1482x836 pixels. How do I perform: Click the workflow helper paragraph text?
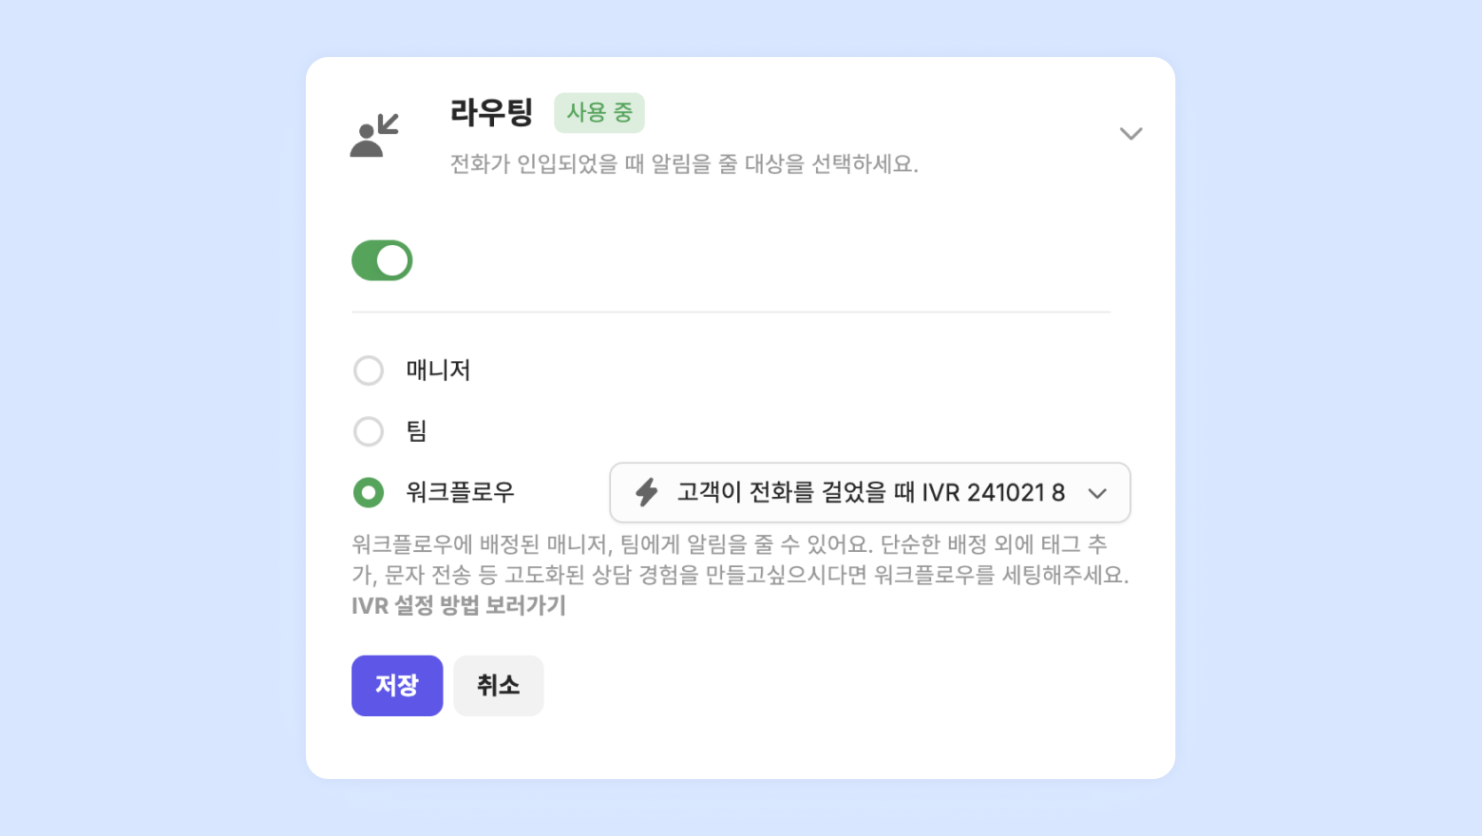[x=739, y=560]
